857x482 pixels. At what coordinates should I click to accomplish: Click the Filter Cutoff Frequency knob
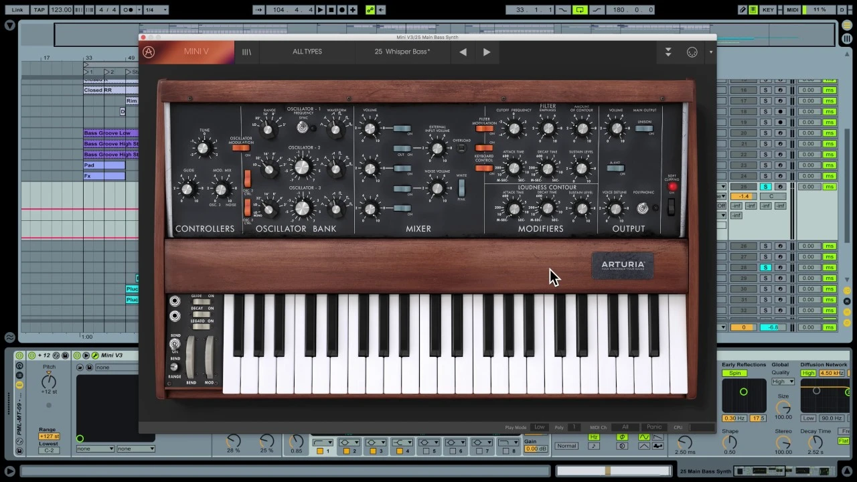coord(514,129)
